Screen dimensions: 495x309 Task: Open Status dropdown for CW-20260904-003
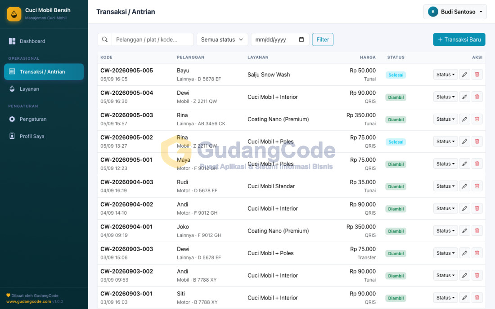click(445, 186)
